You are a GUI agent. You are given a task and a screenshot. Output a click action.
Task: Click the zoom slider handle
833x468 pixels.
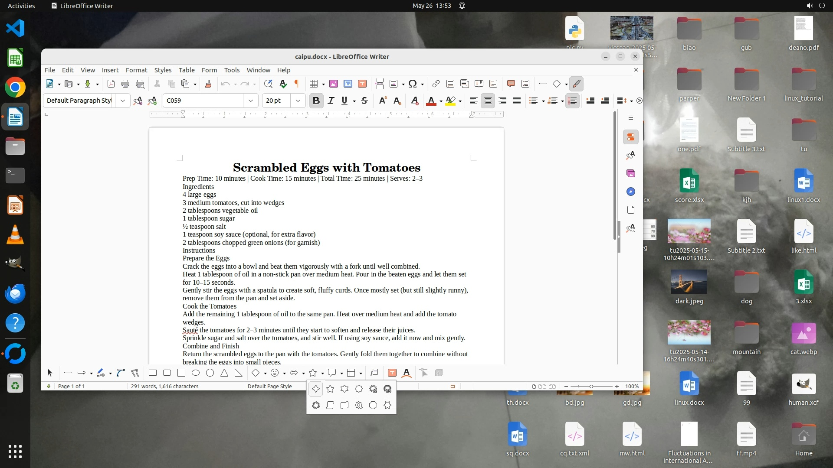click(x=591, y=386)
